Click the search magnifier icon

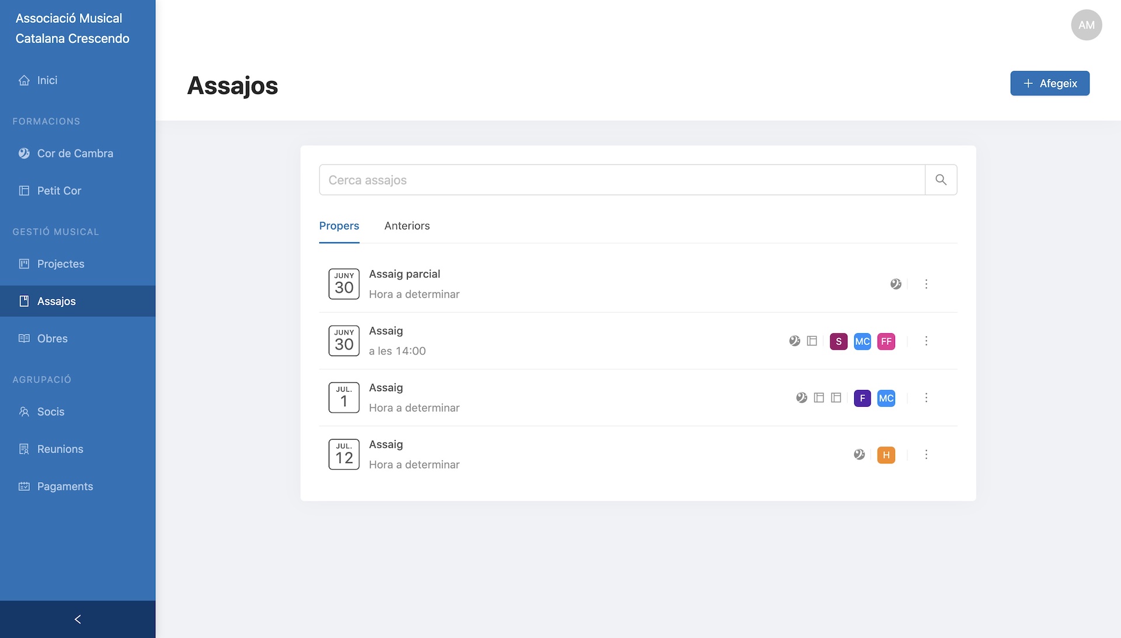[x=941, y=180]
